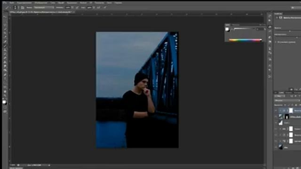The height and width of the screenshot is (169, 301).
Task: Hide the layer with black mask
Action: (276, 117)
